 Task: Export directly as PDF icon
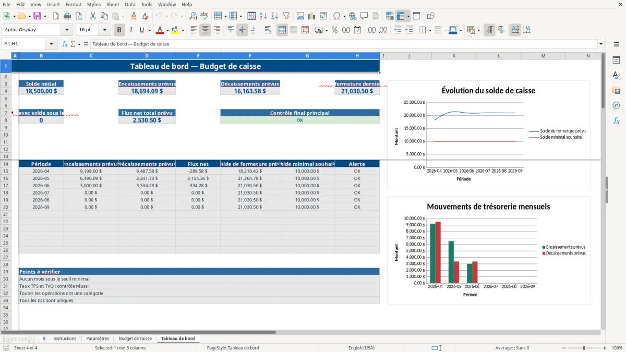tap(55, 16)
